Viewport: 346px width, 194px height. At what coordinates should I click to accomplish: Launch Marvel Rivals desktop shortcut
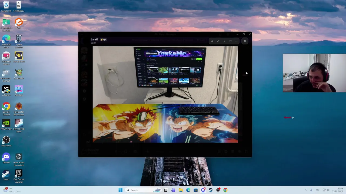point(19,57)
